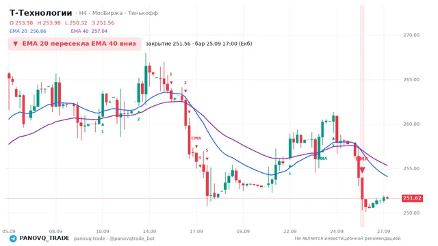
Task: Select the red current price label 251.62
Action: coord(412,198)
